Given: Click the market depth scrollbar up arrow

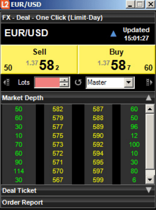Looking at the screenshot, I should pos(150,109).
